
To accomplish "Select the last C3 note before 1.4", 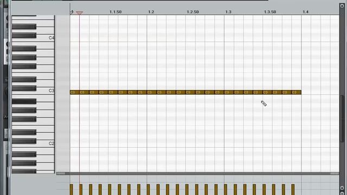I will point(297,92).
